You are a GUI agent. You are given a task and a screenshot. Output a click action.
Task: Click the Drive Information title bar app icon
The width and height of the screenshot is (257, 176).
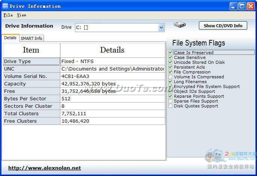pyautogui.click(x=5, y=6)
